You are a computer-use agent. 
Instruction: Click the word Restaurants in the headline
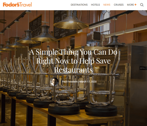tap(73, 70)
